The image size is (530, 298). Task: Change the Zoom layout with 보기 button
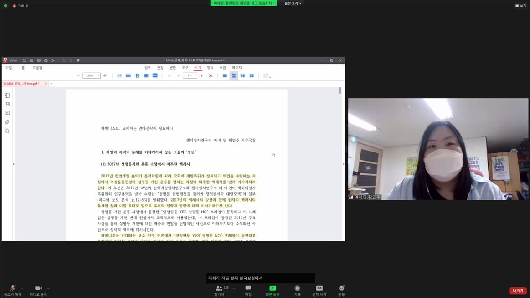coord(520,5)
